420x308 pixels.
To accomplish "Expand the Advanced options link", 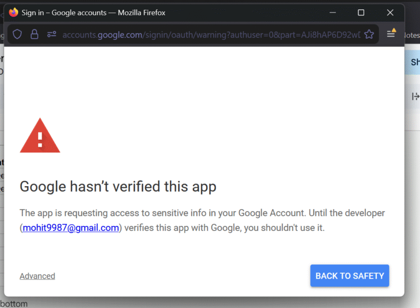I will point(37,276).
